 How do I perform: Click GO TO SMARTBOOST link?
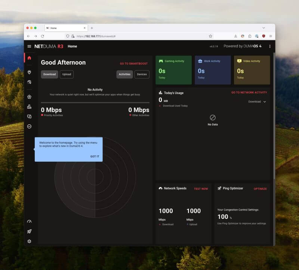click(134, 63)
